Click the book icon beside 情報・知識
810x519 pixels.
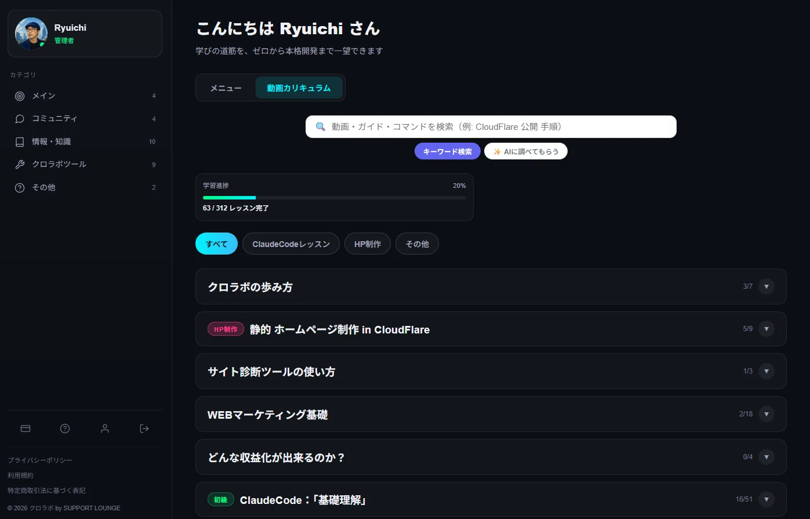coord(20,141)
